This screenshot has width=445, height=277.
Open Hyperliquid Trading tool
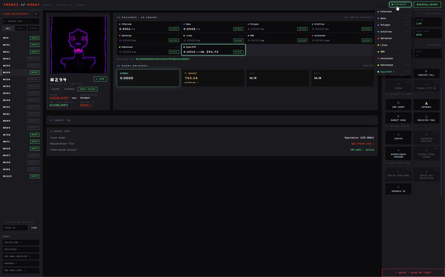(x=398, y=154)
